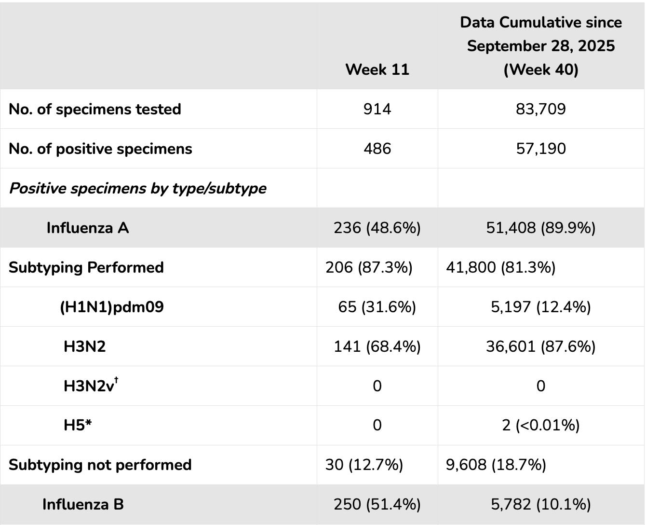Select the Subtyping Performed row label

point(86,267)
